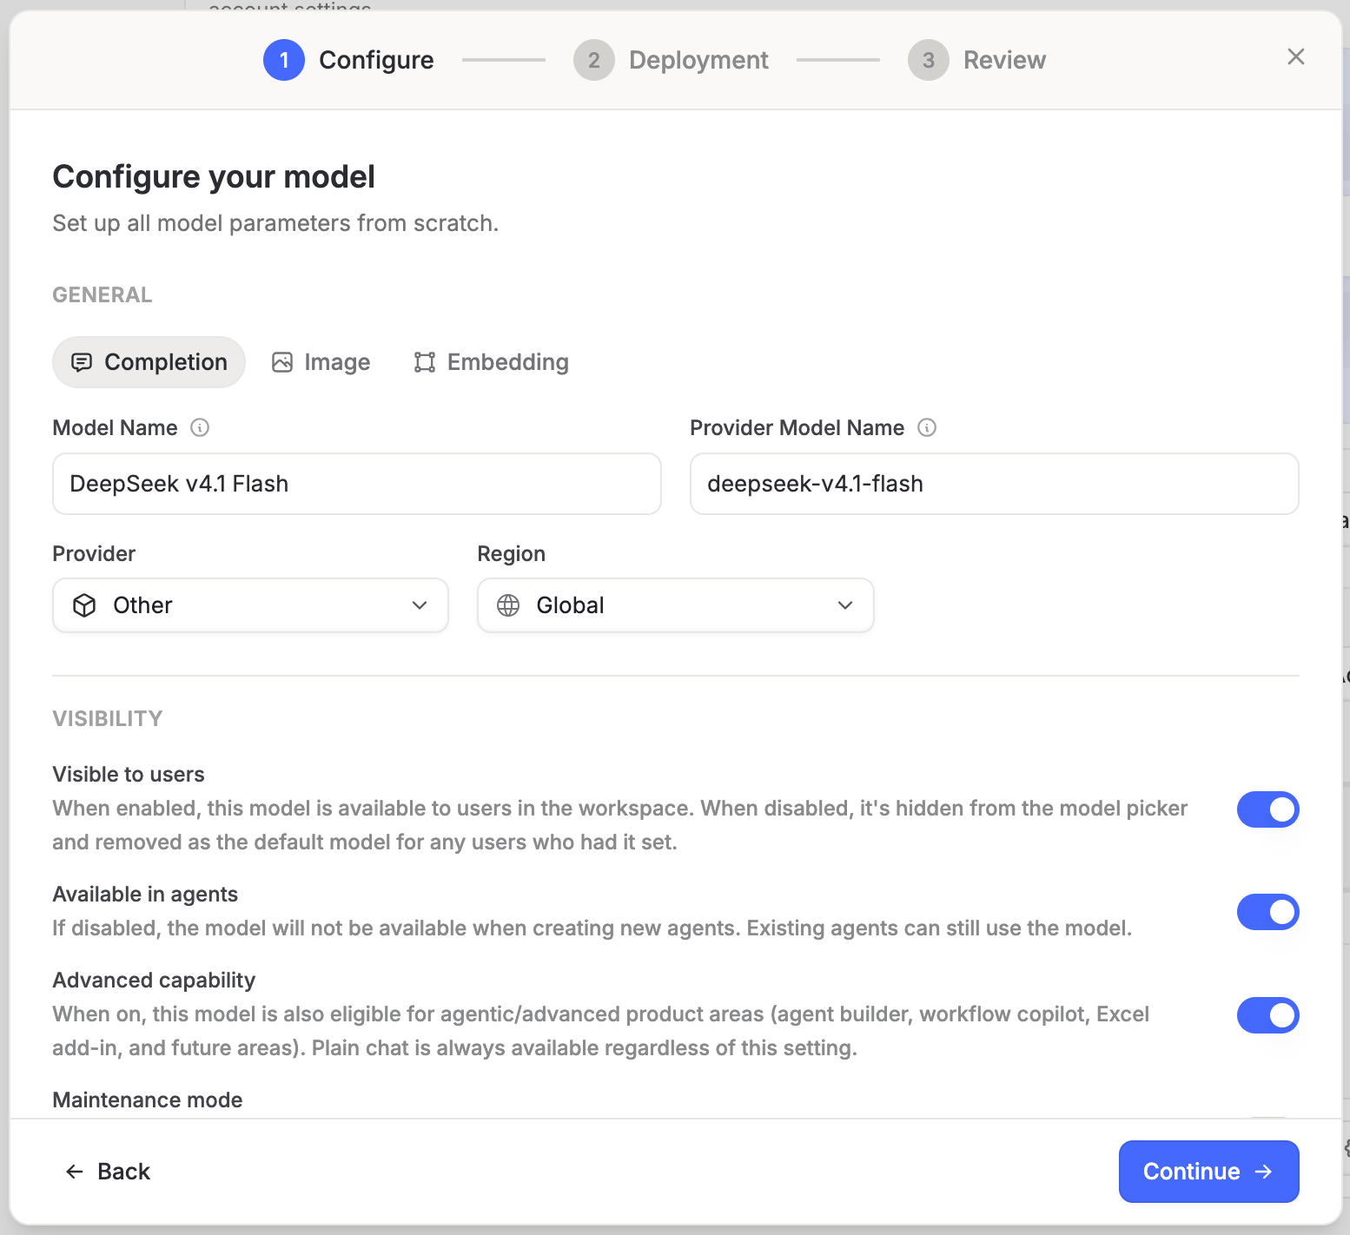
Task: Click the GENERAL section header
Action: pyautogui.click(x=103, y=295)
